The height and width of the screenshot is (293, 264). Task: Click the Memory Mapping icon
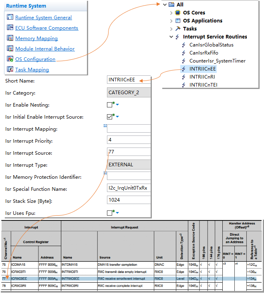[x=10, y=38]
